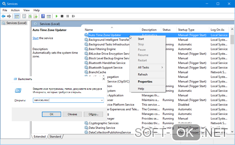235x145 pixels.
Task: Maximize the Services window
Action: 218,4
